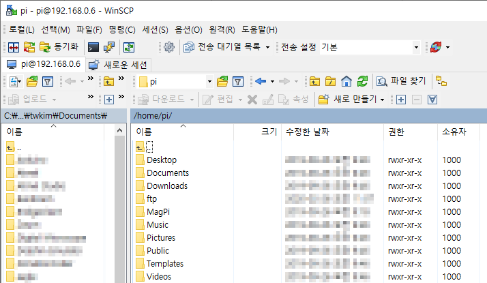Toggle remote directory tree icon
This screenshot has height=283, width=487.
441,81
